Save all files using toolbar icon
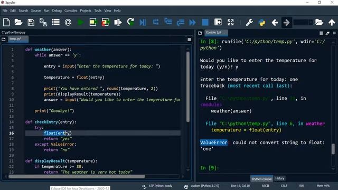This screenshot has height=190, width=338. click(43, 22)
